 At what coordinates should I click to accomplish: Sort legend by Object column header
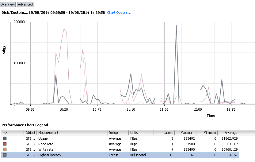pyautogui.click(x=30, y=133)
